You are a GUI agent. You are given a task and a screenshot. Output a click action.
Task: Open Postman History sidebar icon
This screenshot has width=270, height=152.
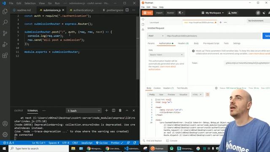[x=143, y=19]
